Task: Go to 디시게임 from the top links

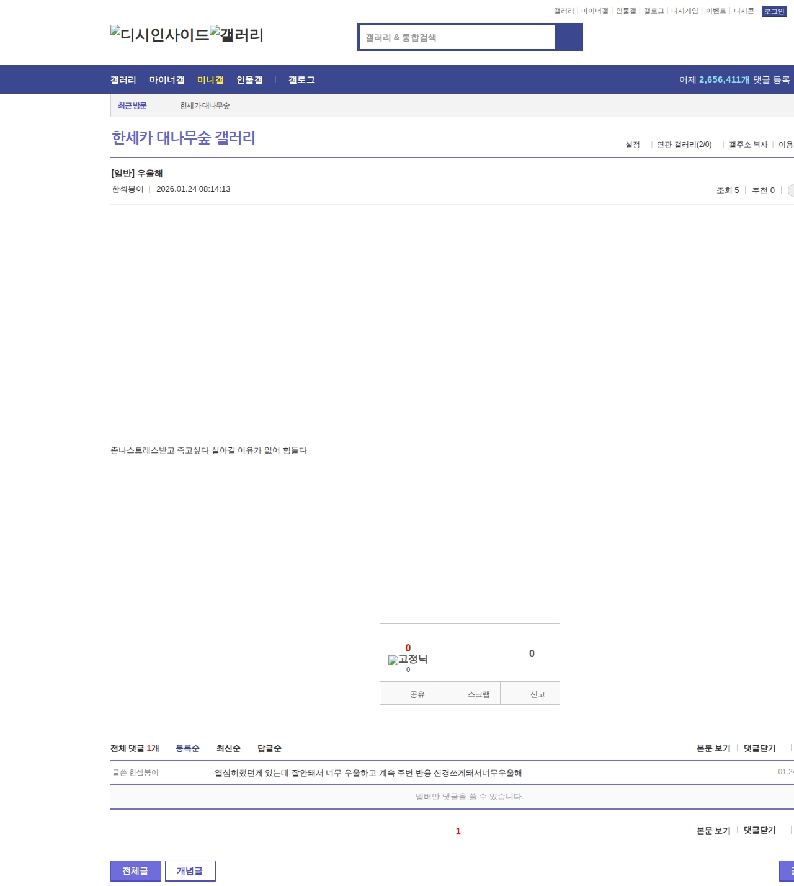Action: 685,11
